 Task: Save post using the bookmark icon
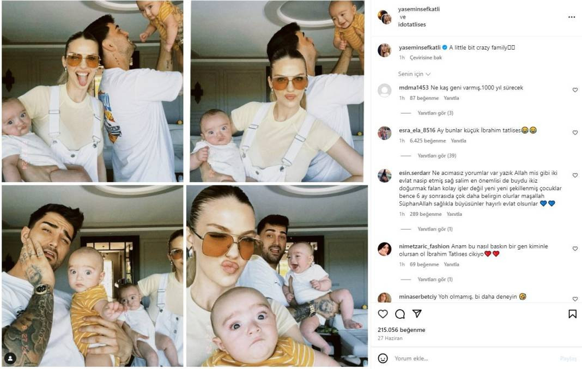[572, 314]
